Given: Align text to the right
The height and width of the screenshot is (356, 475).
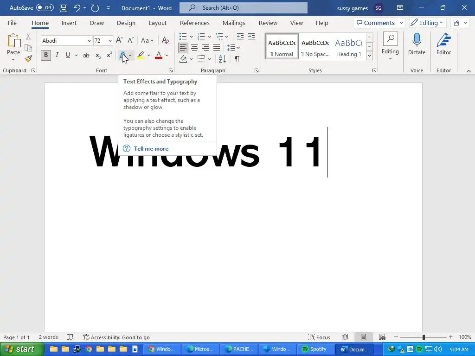Looking at the screenshot, I should pyautogui.click(x=205, y=48).
